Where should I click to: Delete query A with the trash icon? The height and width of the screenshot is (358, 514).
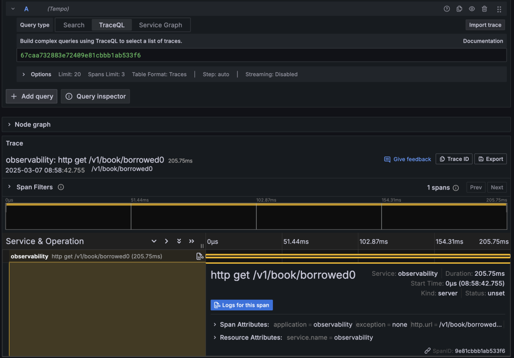(x=484, y=9)
